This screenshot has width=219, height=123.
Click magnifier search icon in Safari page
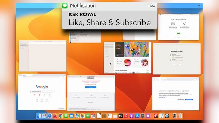(76, 95)
